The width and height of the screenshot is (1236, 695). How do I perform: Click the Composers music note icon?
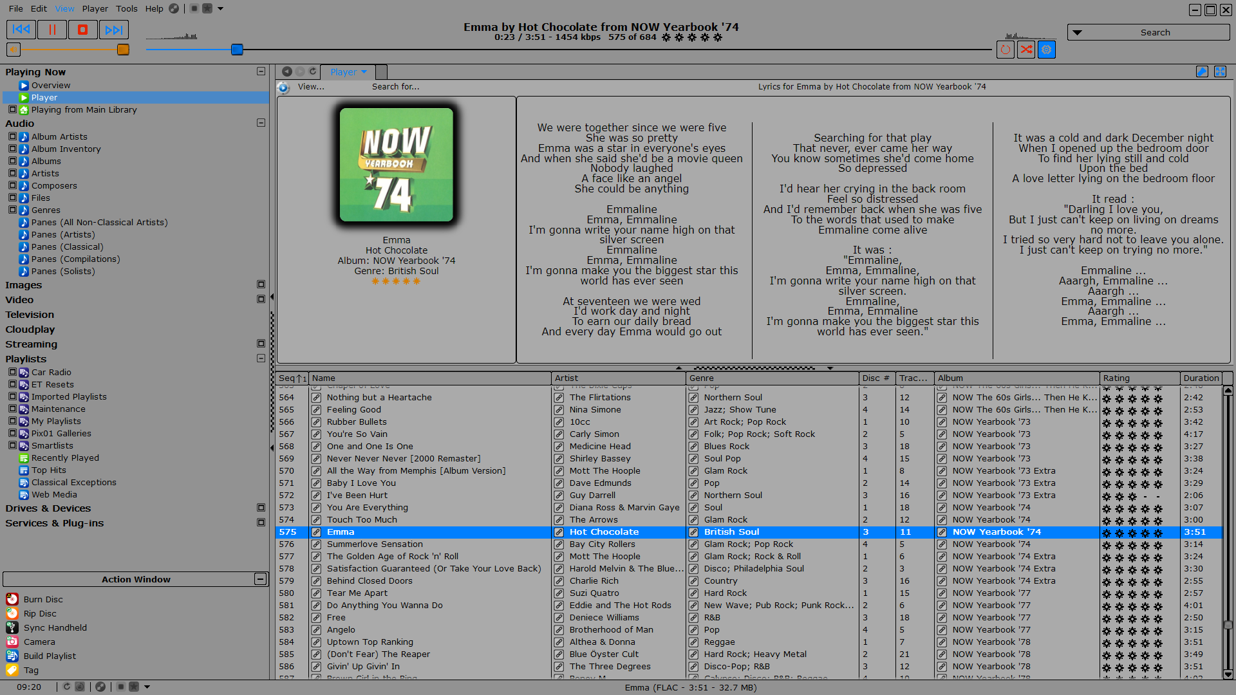pyautogui.click(x=24, y=185)
